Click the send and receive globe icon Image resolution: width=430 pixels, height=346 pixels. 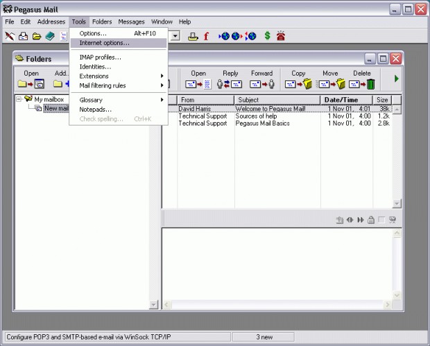[x=250, y=36]
